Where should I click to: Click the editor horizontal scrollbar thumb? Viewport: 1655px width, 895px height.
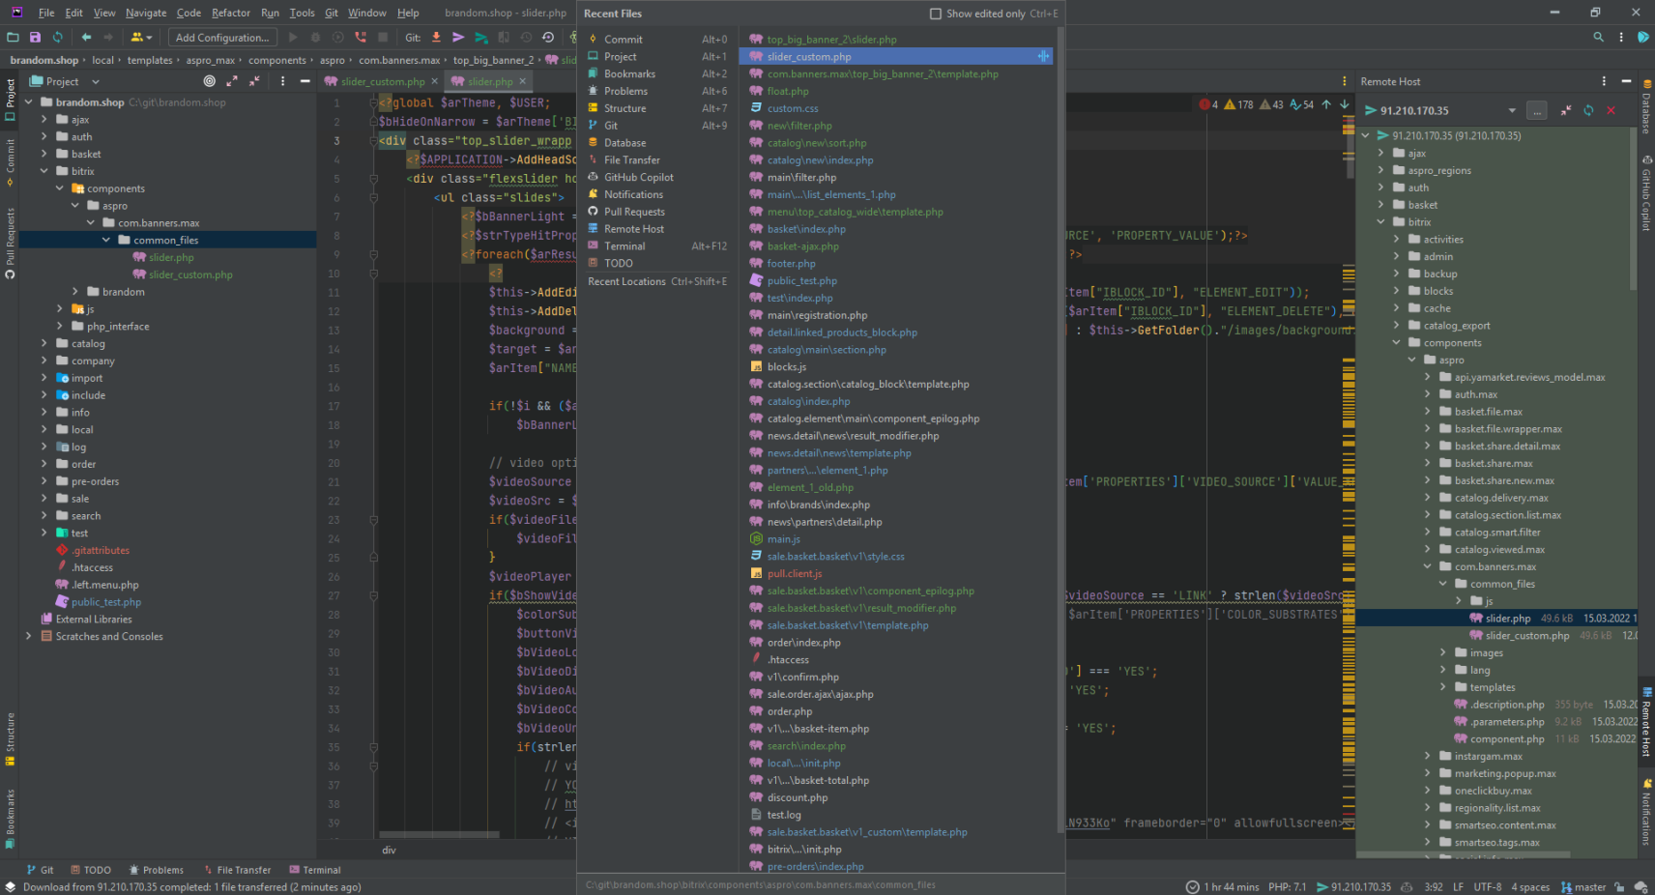tap(440, 834)
